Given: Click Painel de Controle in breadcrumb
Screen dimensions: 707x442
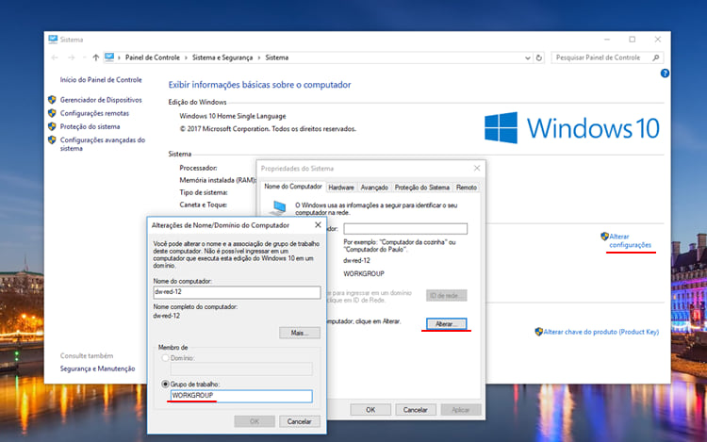Looking at the screenshot, I should coord(153,57).
